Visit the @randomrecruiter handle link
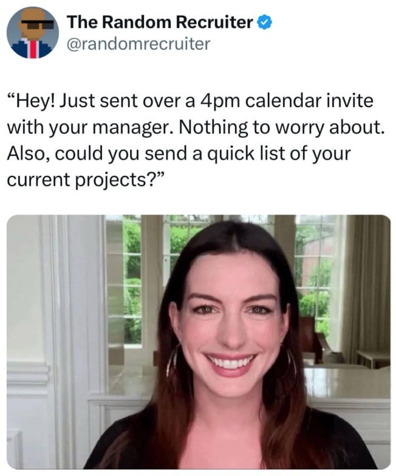 coord(138,44)
